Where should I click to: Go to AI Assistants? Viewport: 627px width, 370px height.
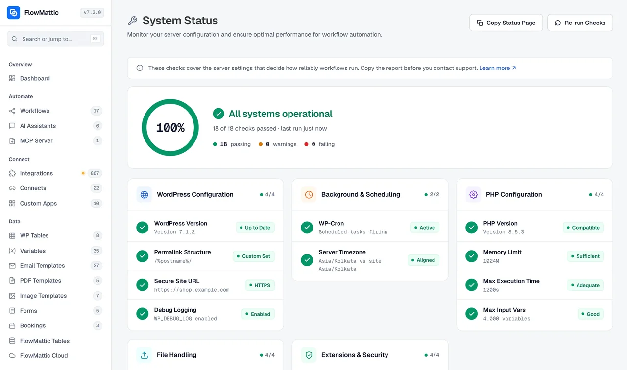[55, 126]
